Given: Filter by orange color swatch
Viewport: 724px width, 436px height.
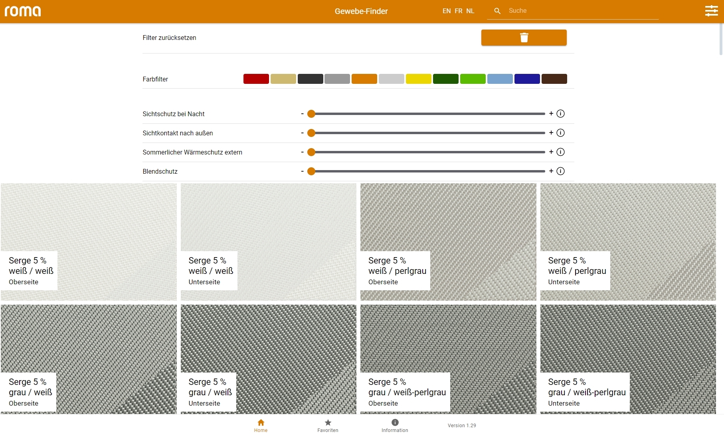Looking at the screenshot, I should pyautogui.click(x=364, y=79).
